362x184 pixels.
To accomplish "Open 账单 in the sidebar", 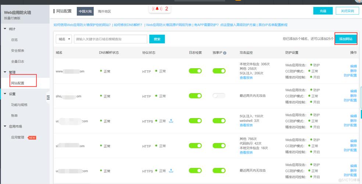I will click(x=14, y=116).
